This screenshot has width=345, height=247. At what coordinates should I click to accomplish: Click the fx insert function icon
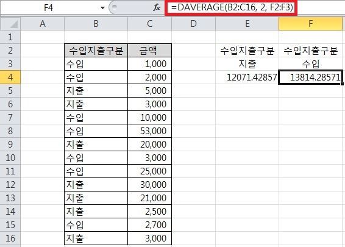[157, 8]
